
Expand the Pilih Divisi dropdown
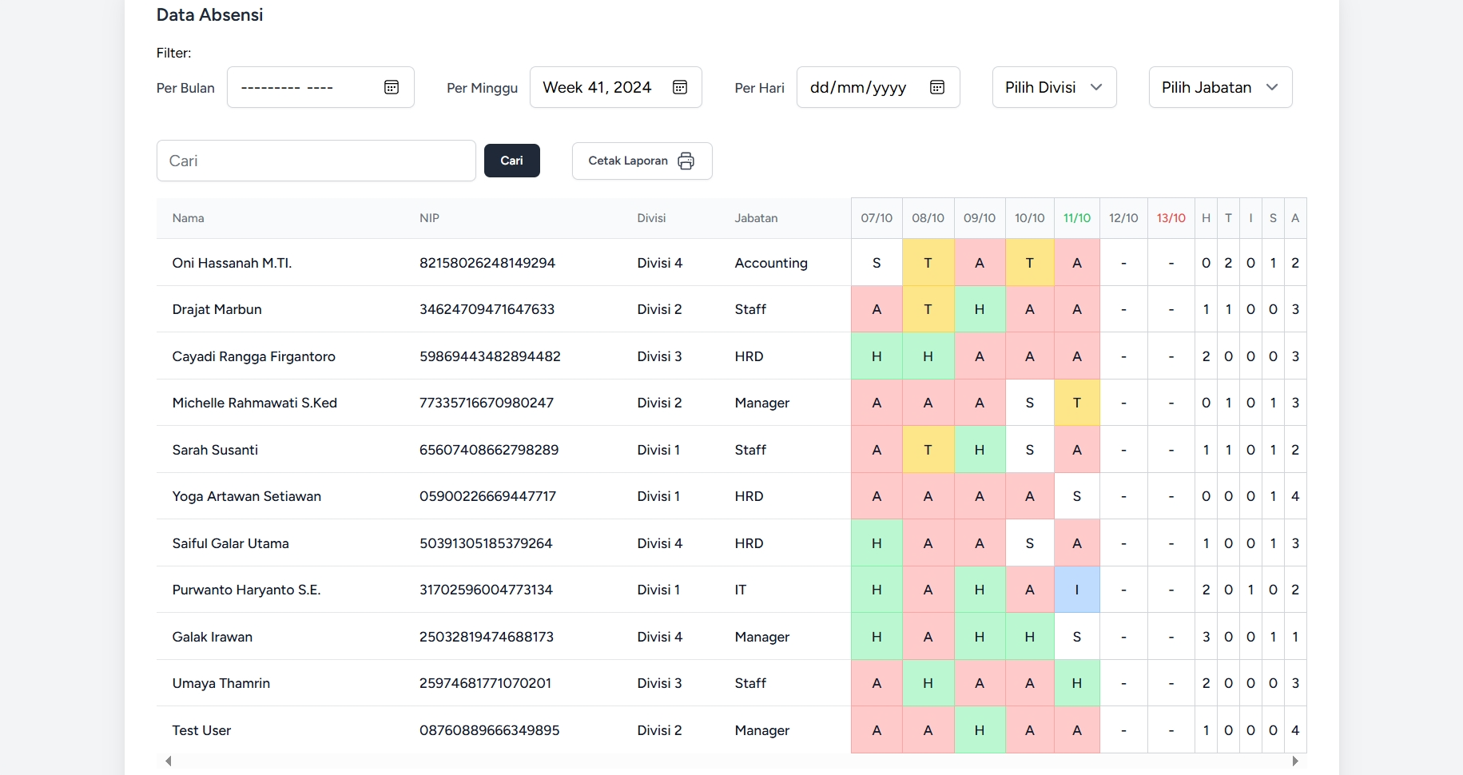[x=1054, y=87]
